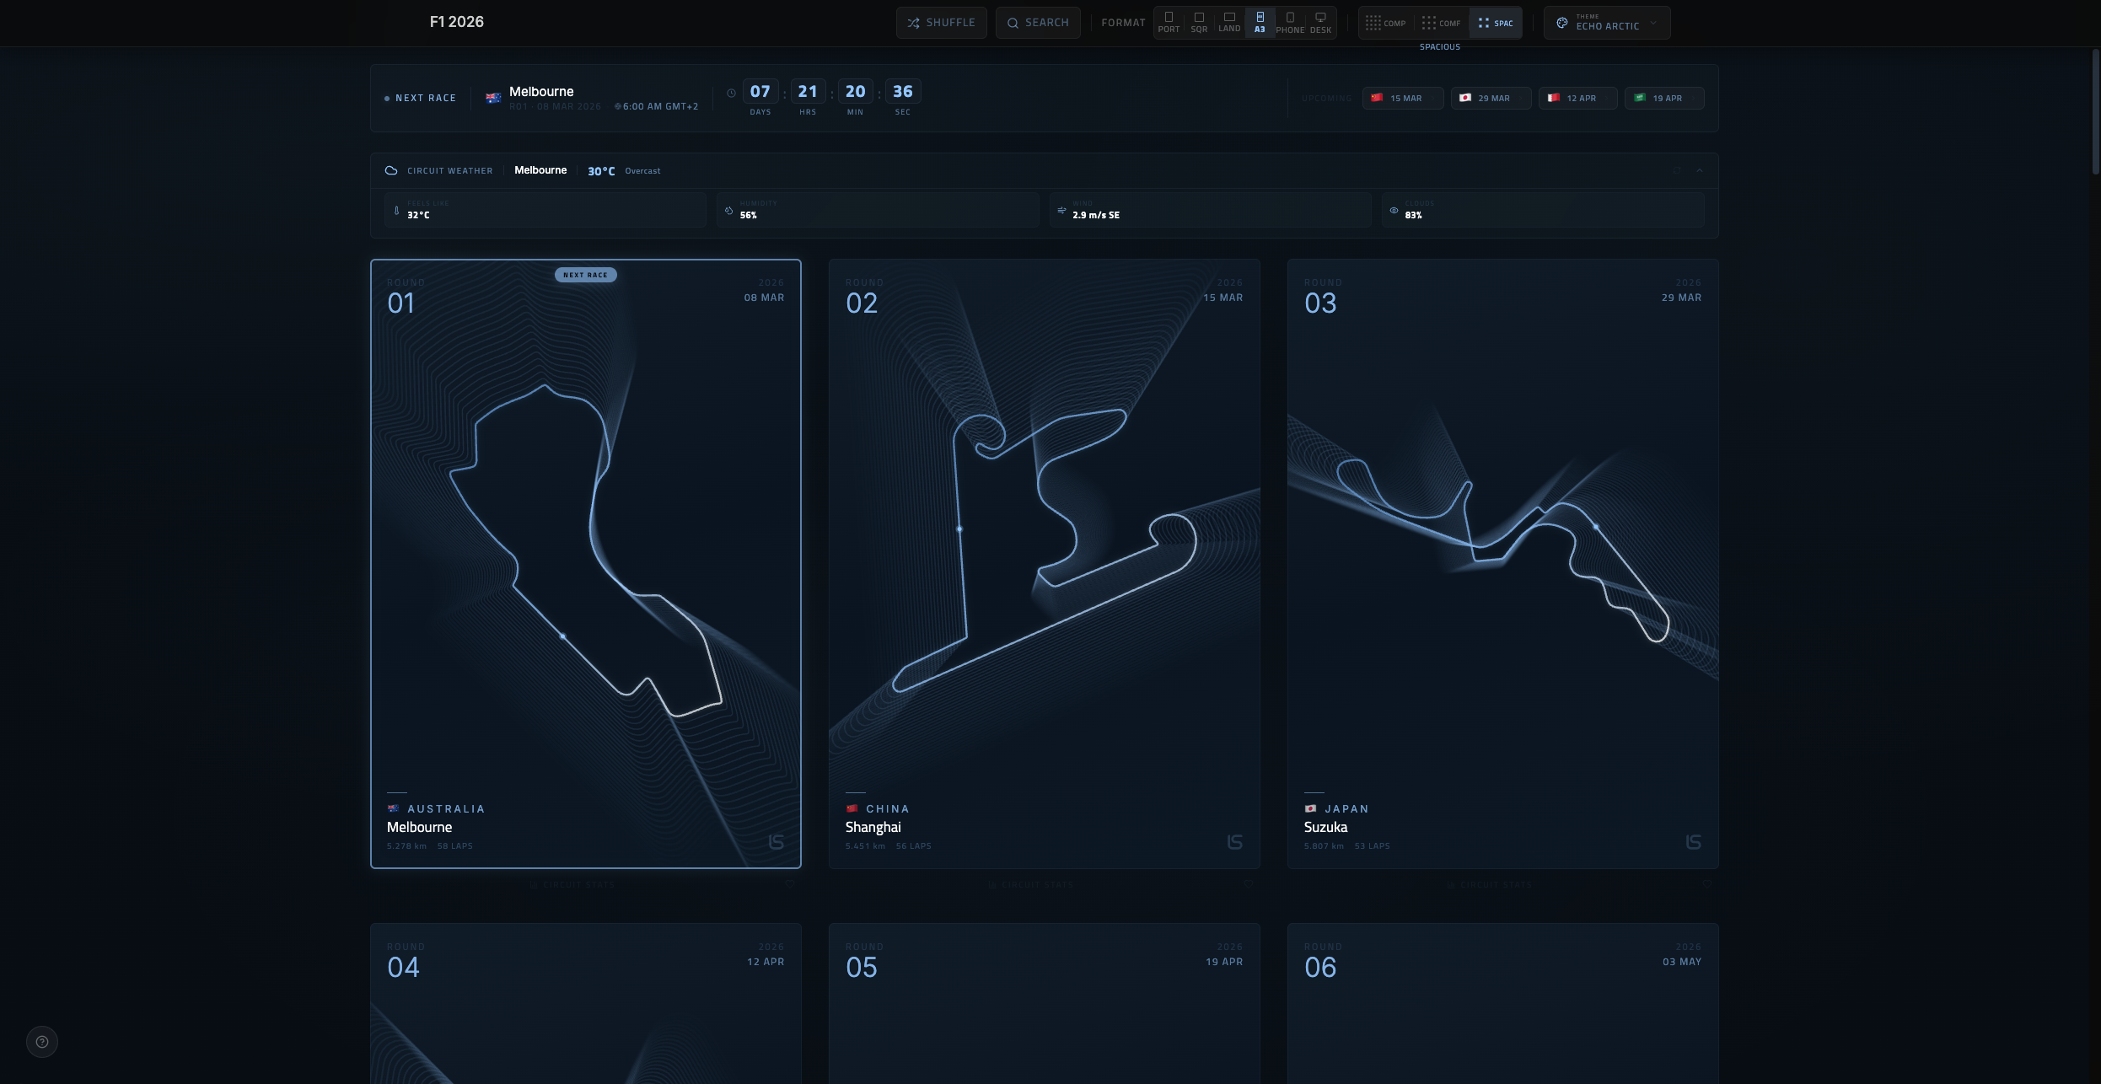The image size is (2101, 1084).
Task: Switch to COMP compact grid density
Action: [x=1385, y=23]
